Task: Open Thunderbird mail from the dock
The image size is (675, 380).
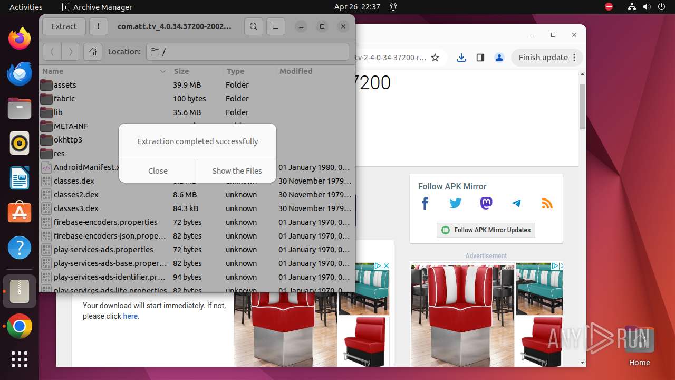Action: point(20,73)
